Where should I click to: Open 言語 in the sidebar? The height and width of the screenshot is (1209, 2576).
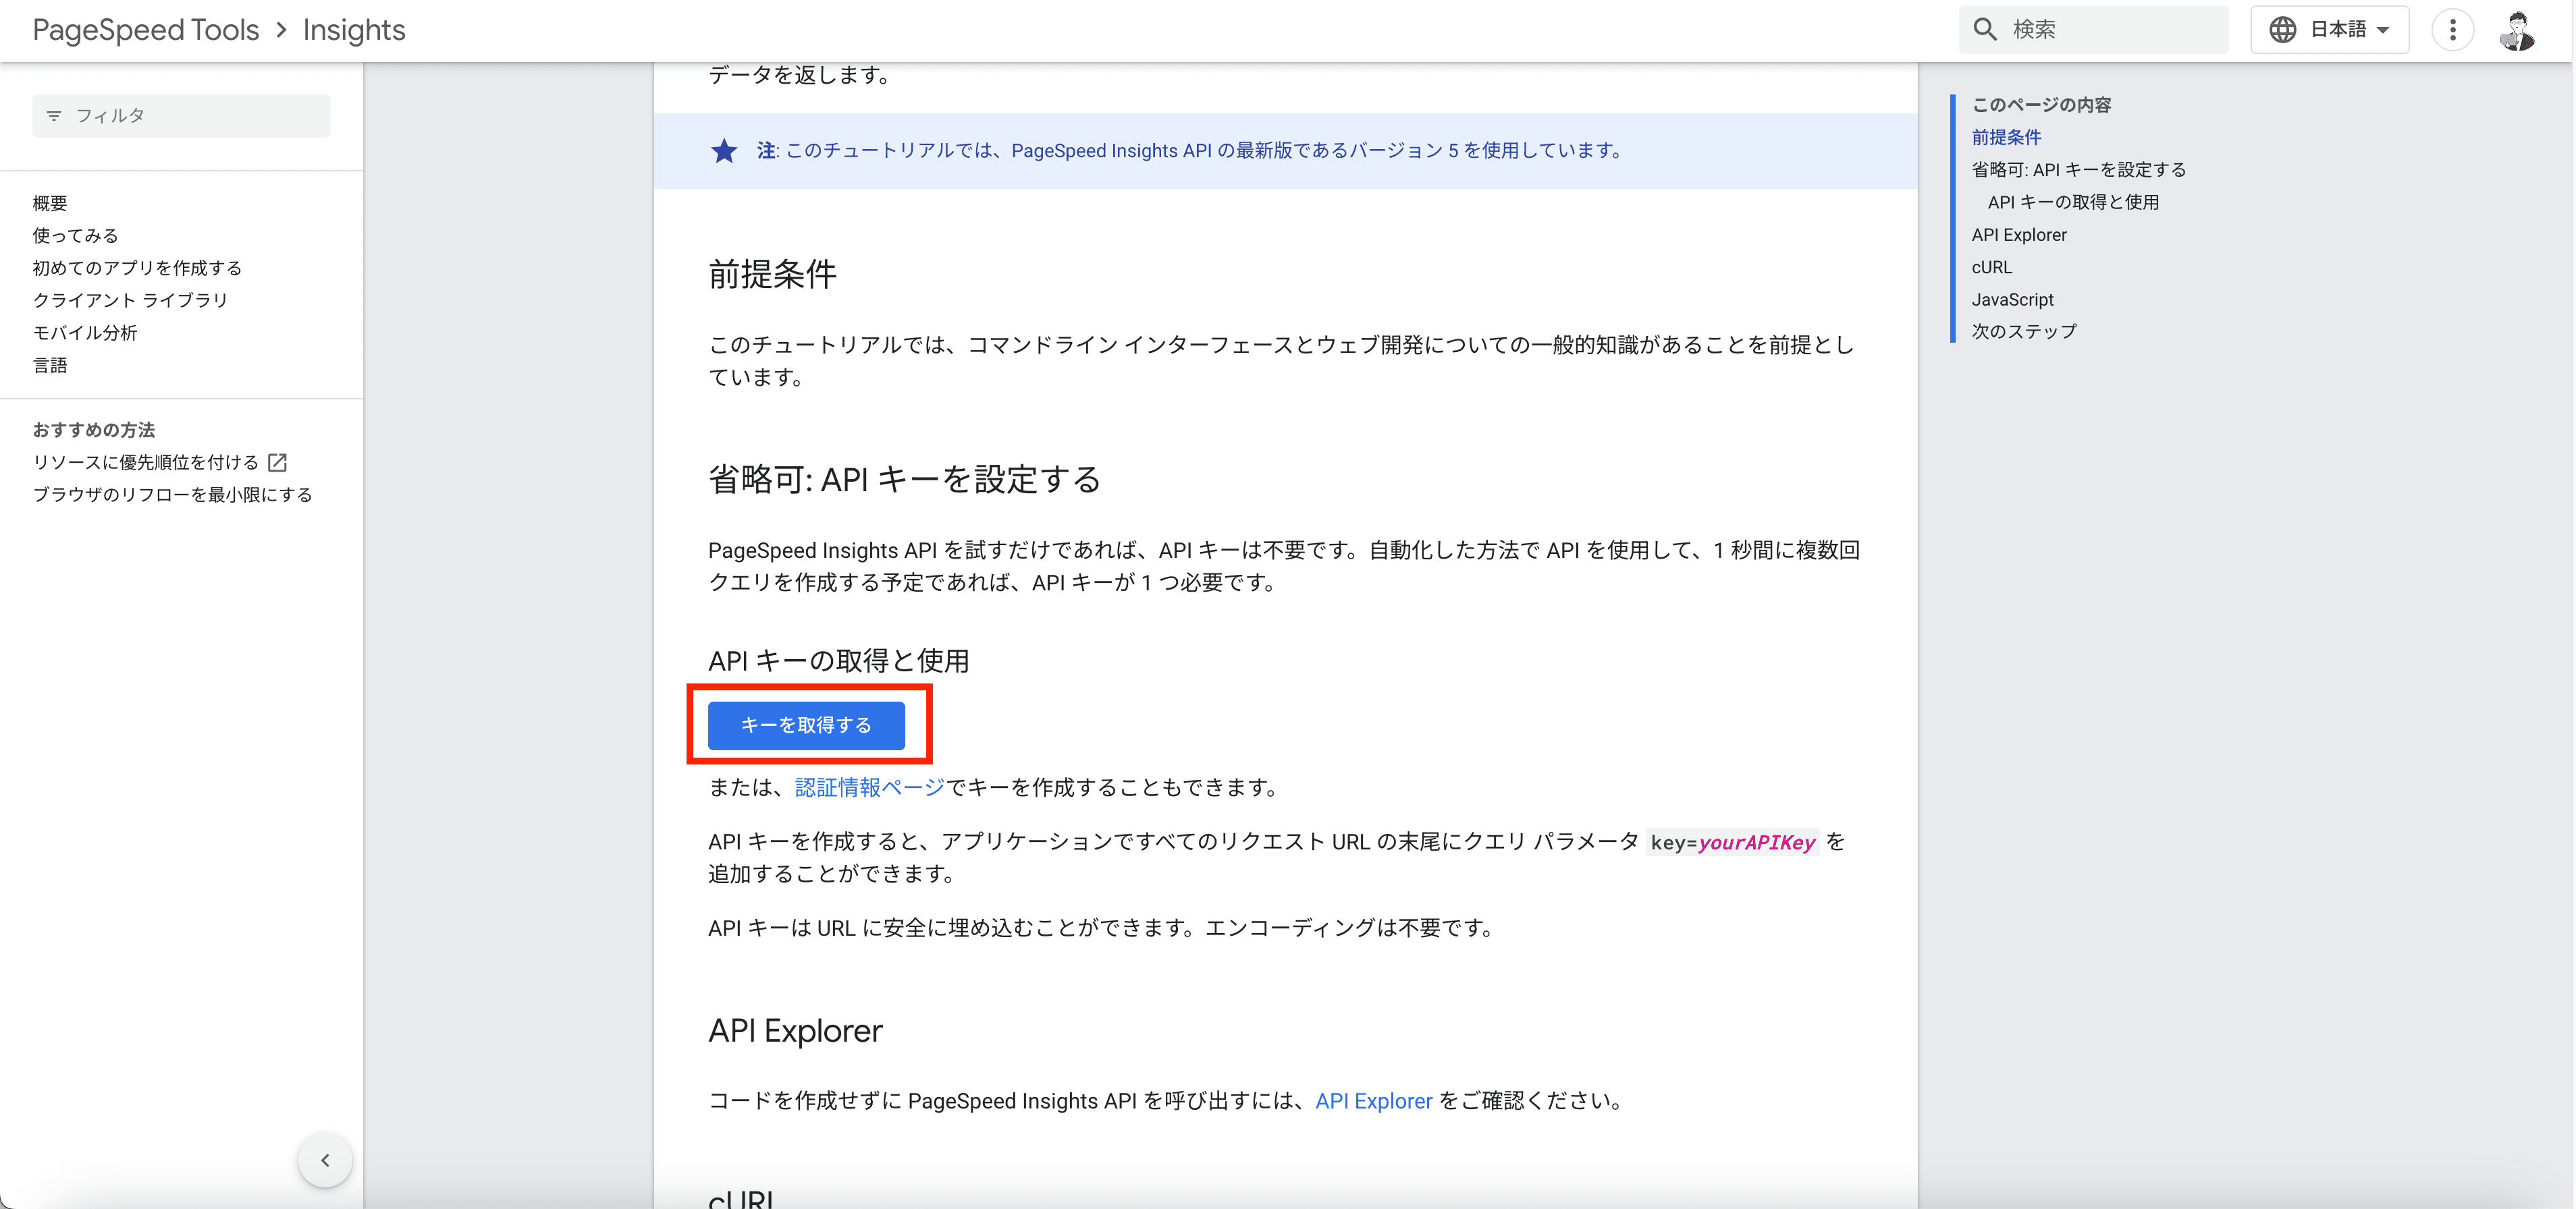(50, 365)
